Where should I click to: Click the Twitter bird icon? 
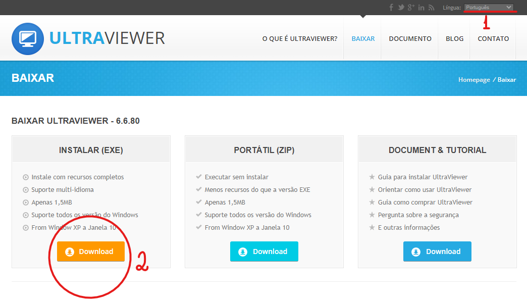point(401,7)
